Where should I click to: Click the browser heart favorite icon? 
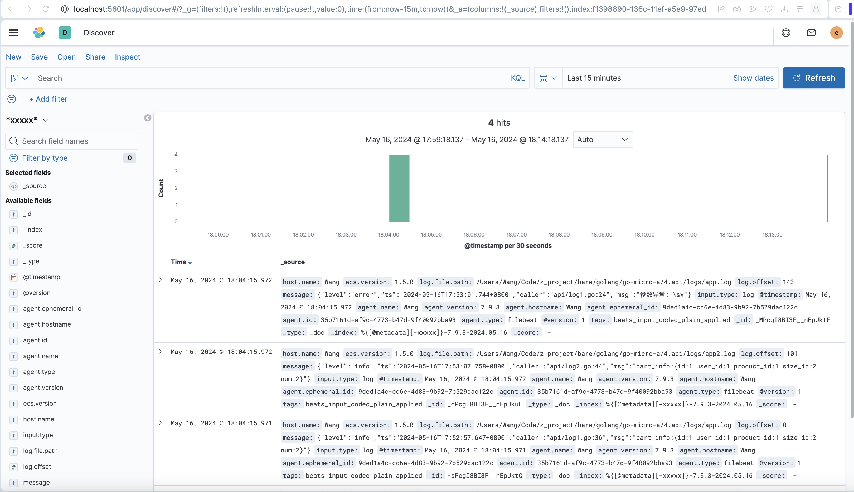point(768,9)
